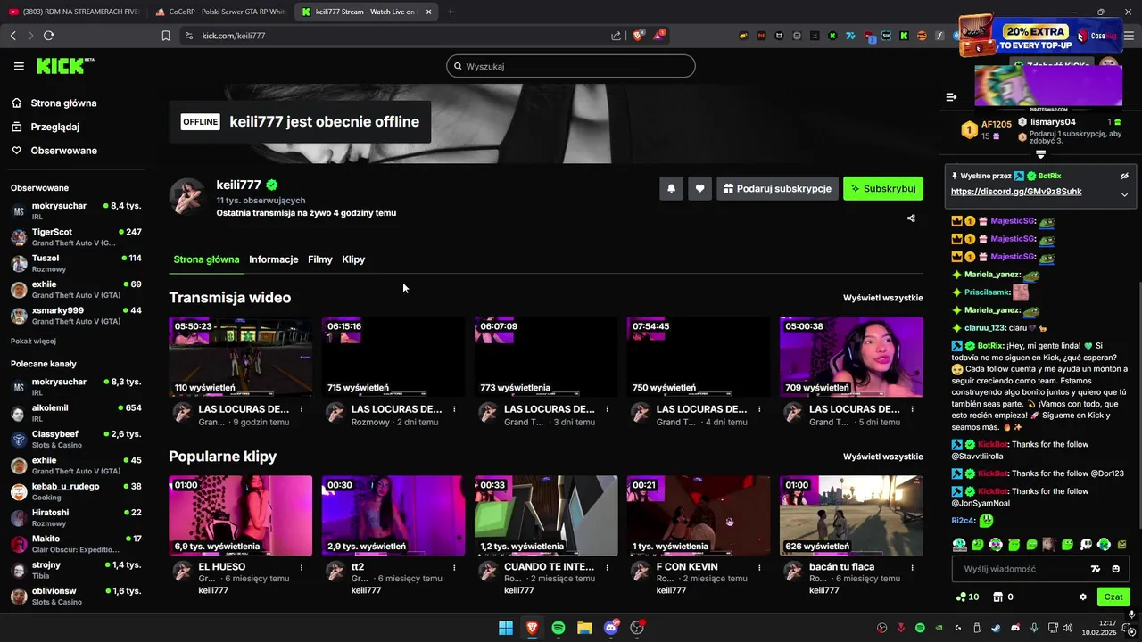
Task: Hide the pinned BotRix message
Action: [x=1124, y=177]
